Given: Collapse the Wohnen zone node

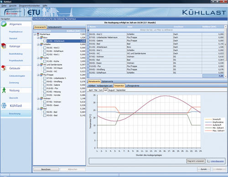Looking at the screenshot, I should click(x=38, y=99).
